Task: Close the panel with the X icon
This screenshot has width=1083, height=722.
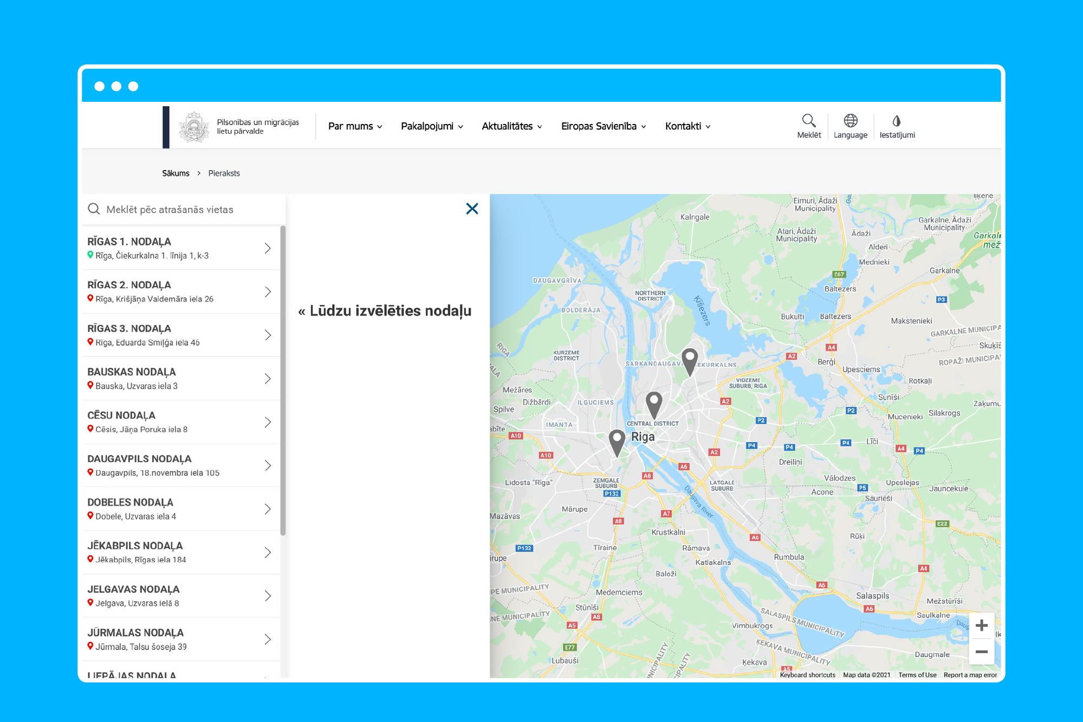Action: coord(472,209)
